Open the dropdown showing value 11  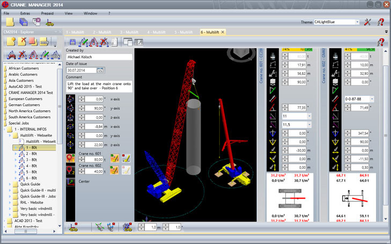point(309,116)
